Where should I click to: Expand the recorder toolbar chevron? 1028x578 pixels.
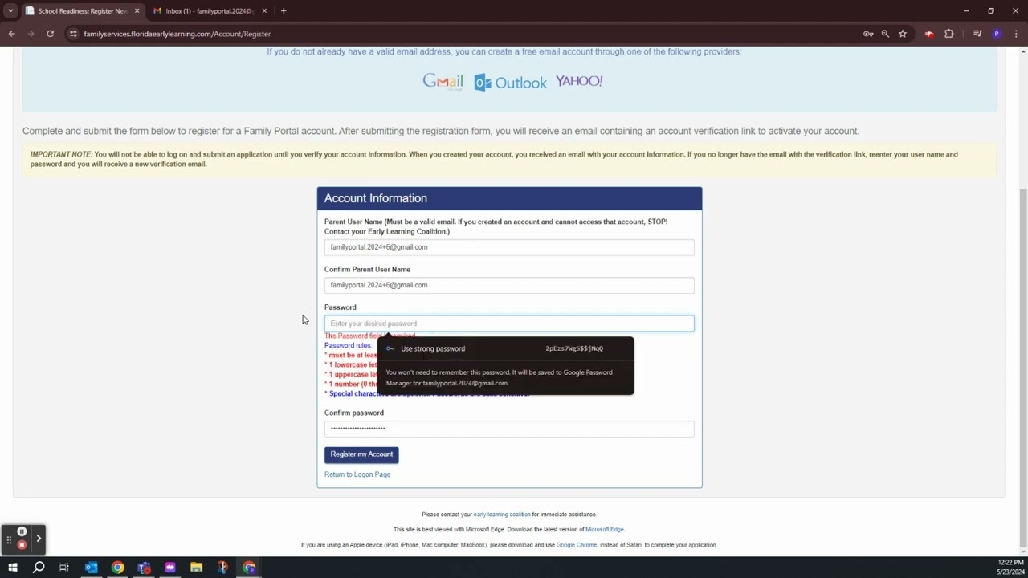(38, 539)
